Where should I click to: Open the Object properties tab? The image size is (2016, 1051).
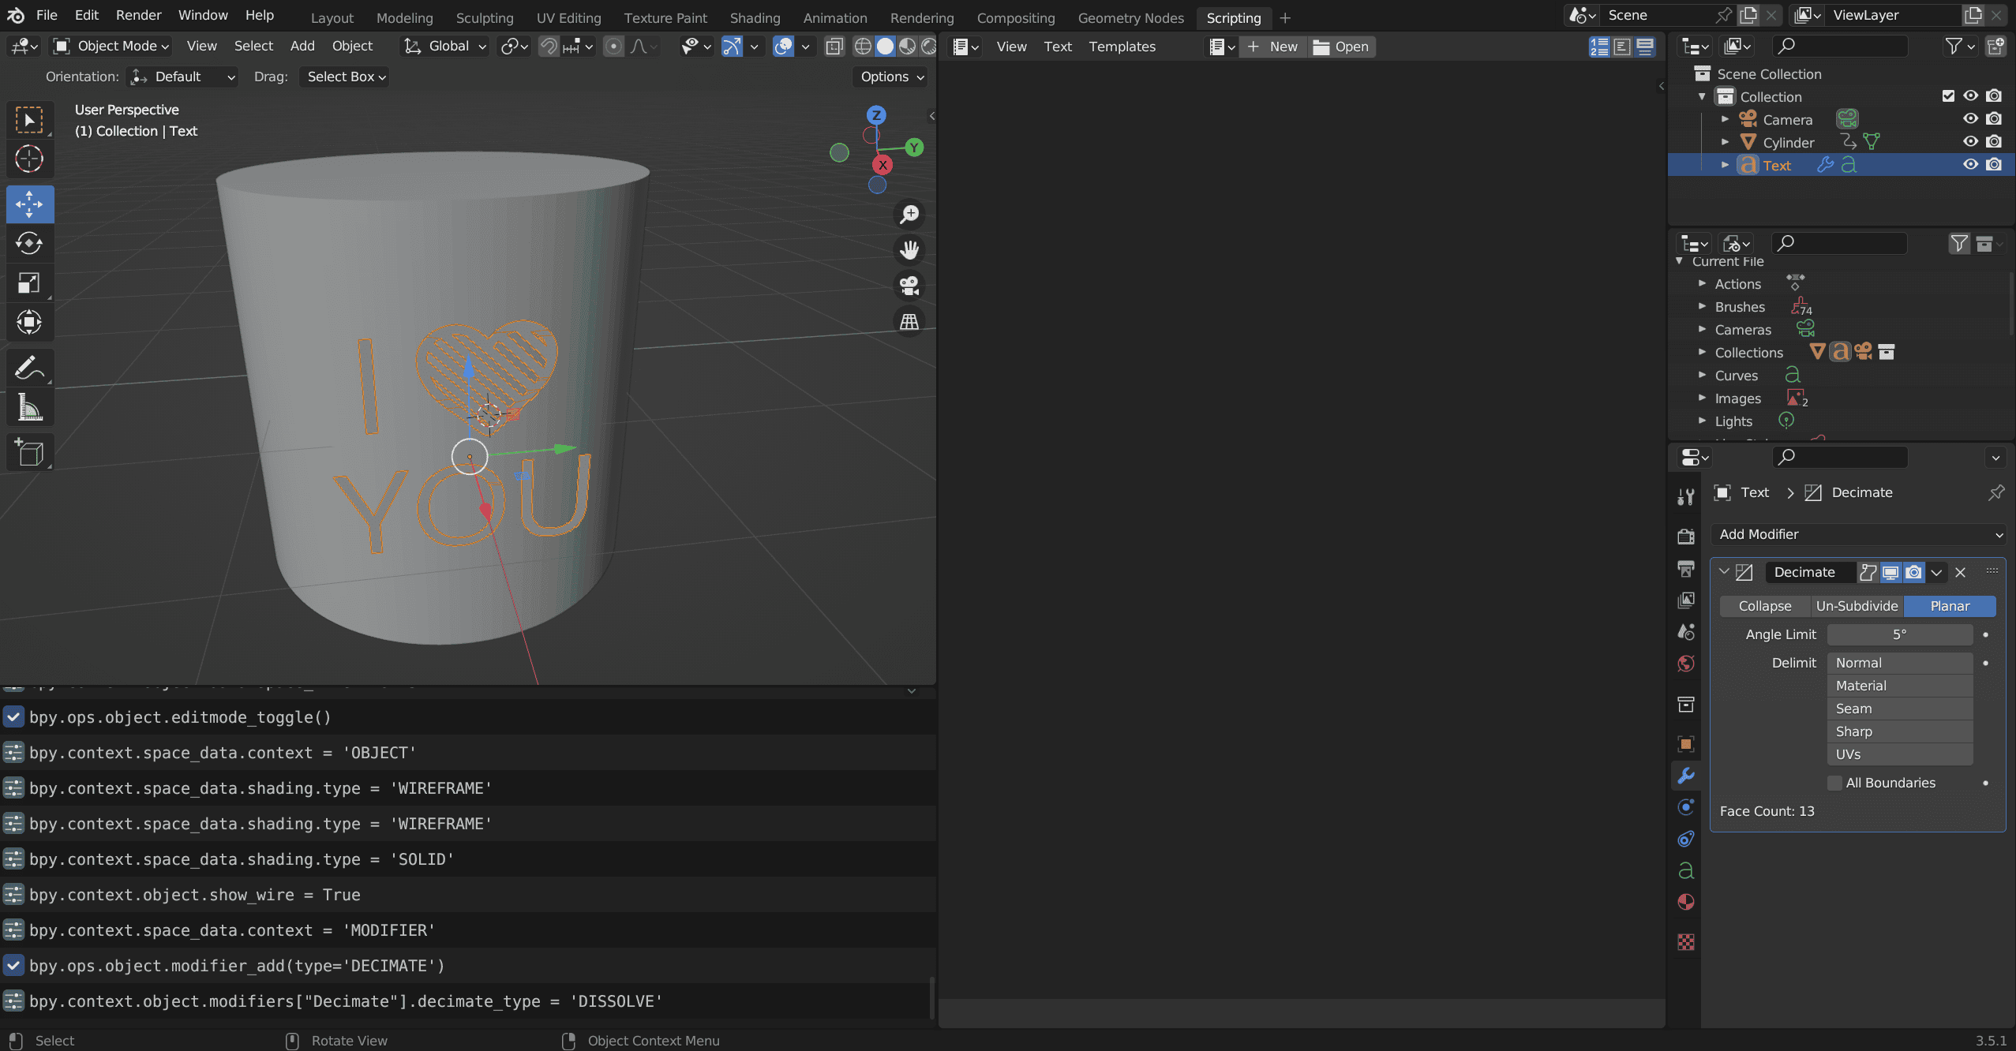coord(1686,743)
